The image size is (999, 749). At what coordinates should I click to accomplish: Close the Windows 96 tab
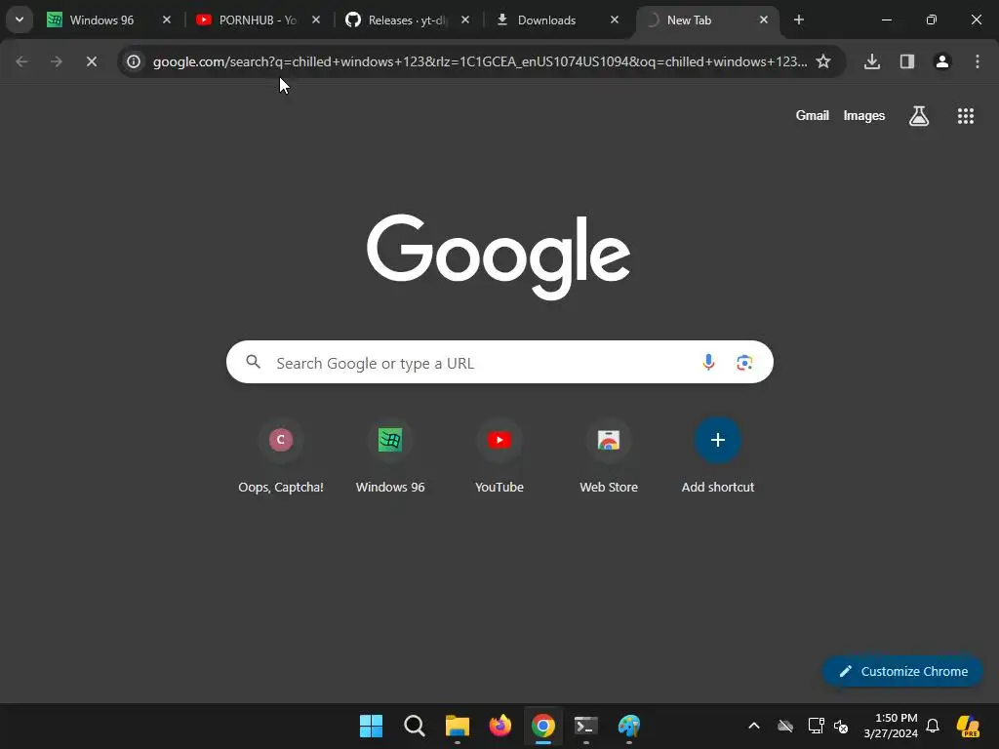click(167, 20)
